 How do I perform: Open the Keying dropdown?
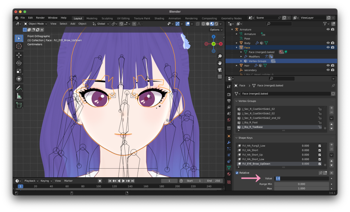46,181
